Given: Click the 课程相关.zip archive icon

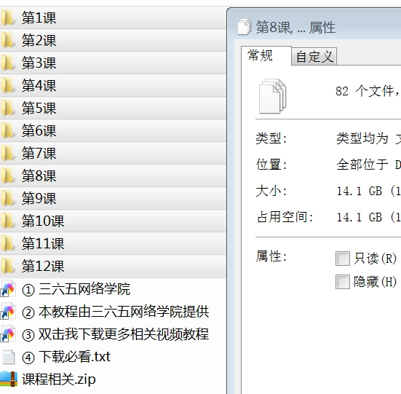Looking at the screenshot, I should click(9, 379).
